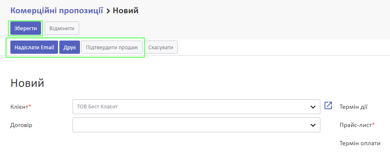Click the Договір field label
Viewport: 390px width, 158px height.
point(22,125)
